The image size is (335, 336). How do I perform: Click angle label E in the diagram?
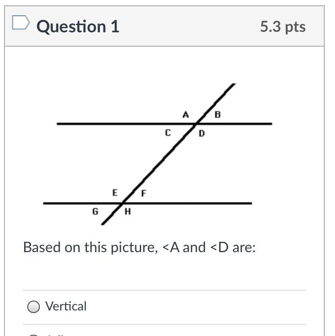[115, 193]
